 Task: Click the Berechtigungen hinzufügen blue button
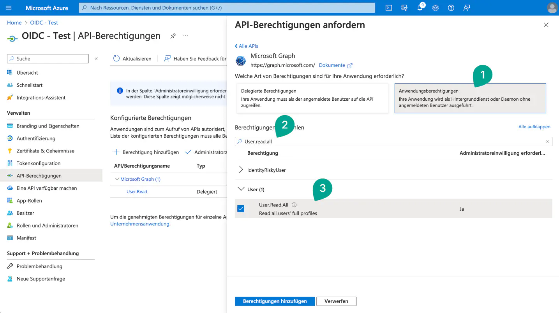(275, 301)
